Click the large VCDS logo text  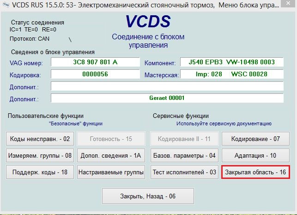click(148, 21)
